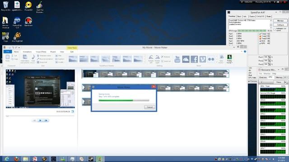Share movie via YouTube icon
Viewport: 289px width, 162px height.
click(x=177, y=59)
